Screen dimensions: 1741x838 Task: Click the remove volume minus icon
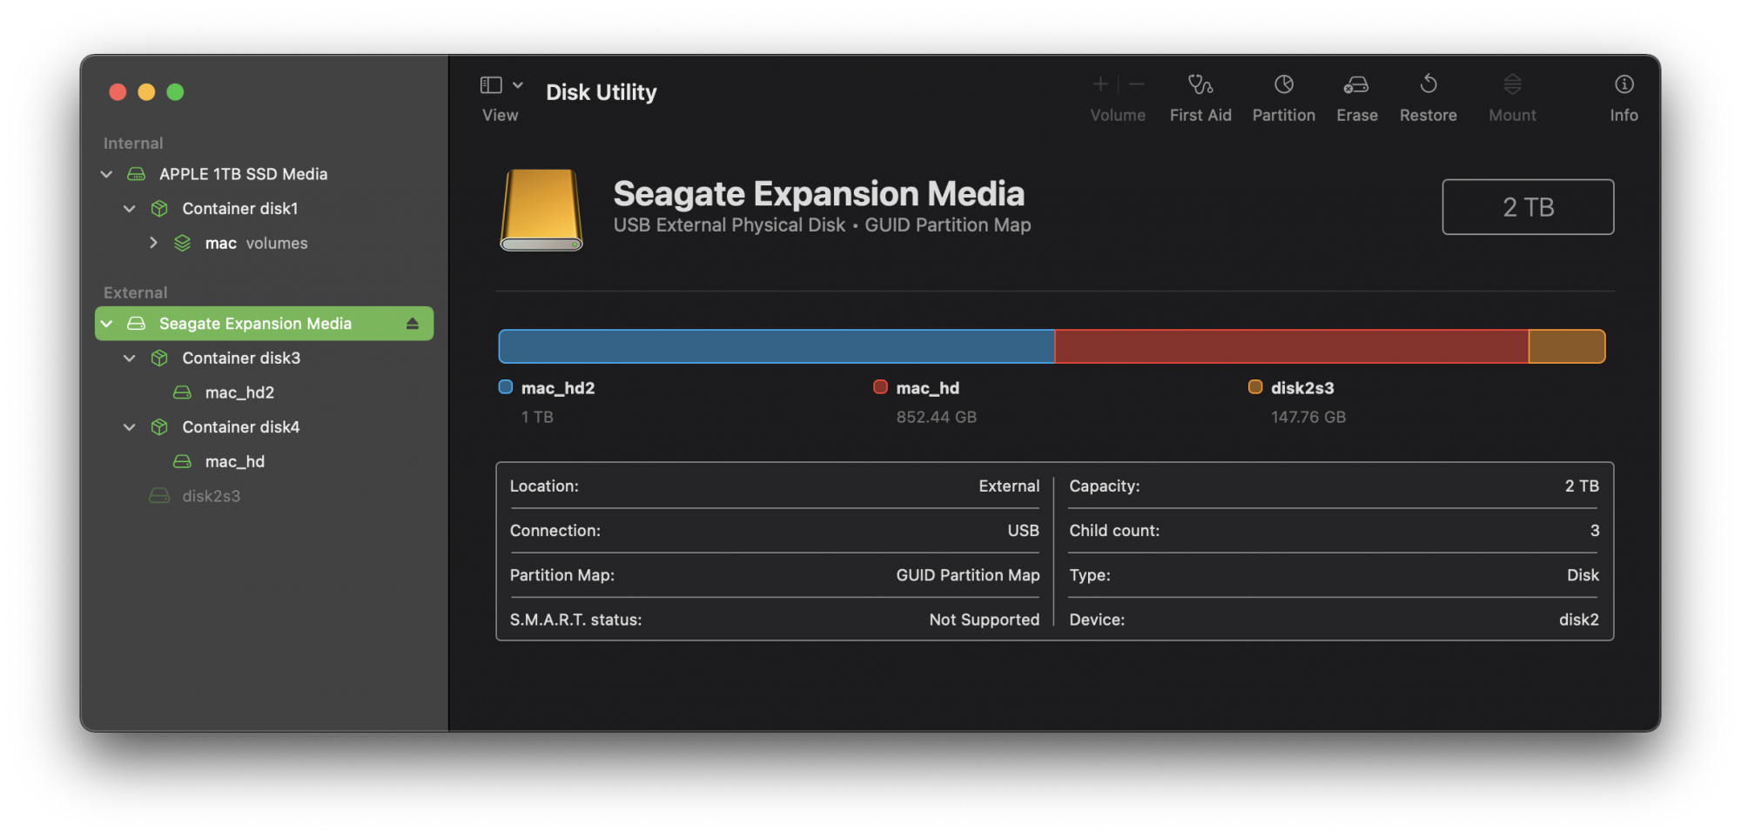[1137, 84]
